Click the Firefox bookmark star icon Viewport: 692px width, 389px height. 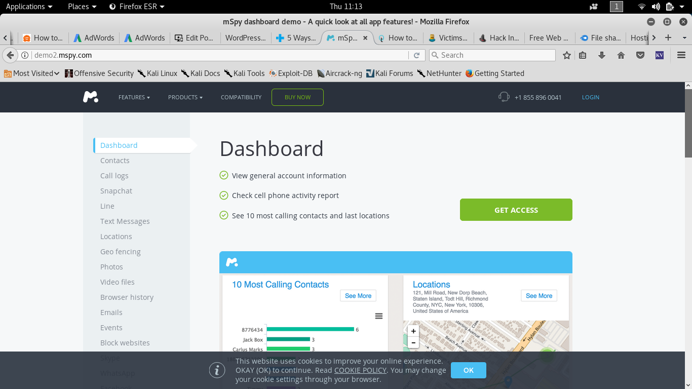click(567, 55)
